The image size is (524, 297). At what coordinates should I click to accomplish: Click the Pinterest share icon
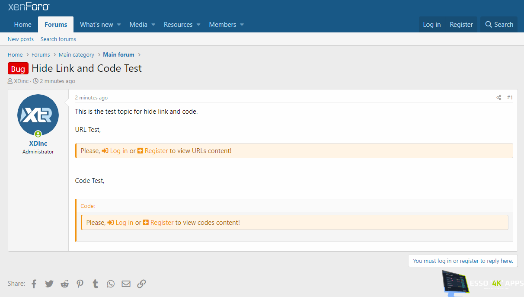[x=80, y=284]
